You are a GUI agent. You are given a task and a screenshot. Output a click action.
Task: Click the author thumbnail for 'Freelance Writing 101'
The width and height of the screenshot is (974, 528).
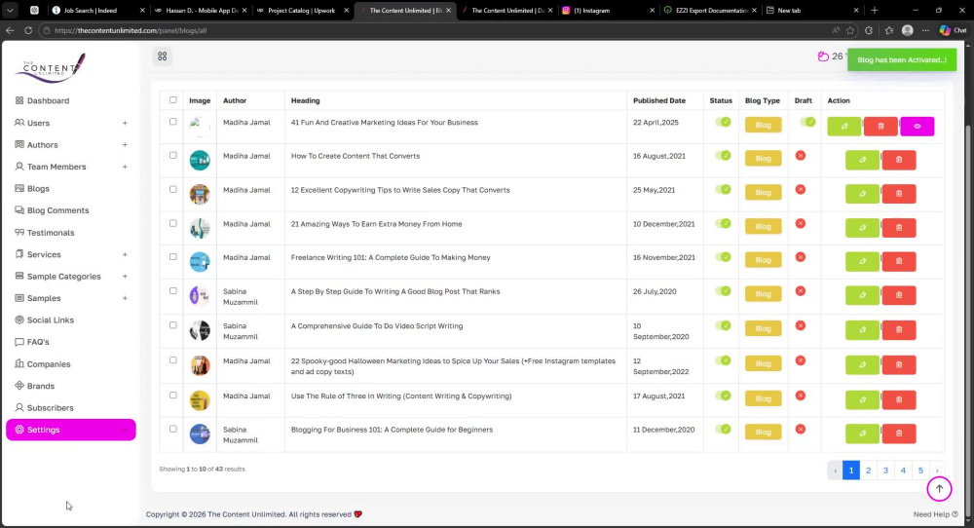click(x=200, y=261)
